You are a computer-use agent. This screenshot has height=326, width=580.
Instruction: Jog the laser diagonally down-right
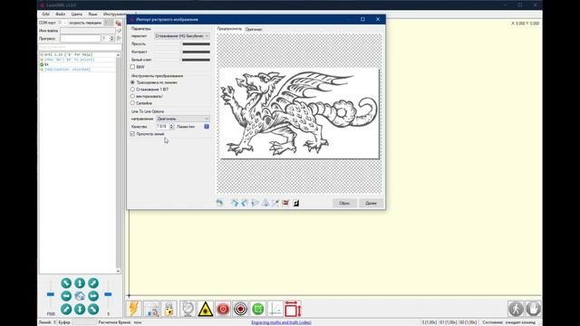point(93,309)
